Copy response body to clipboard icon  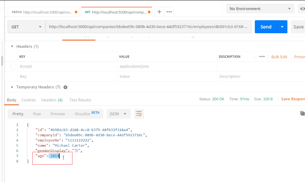tap(302, 113)
